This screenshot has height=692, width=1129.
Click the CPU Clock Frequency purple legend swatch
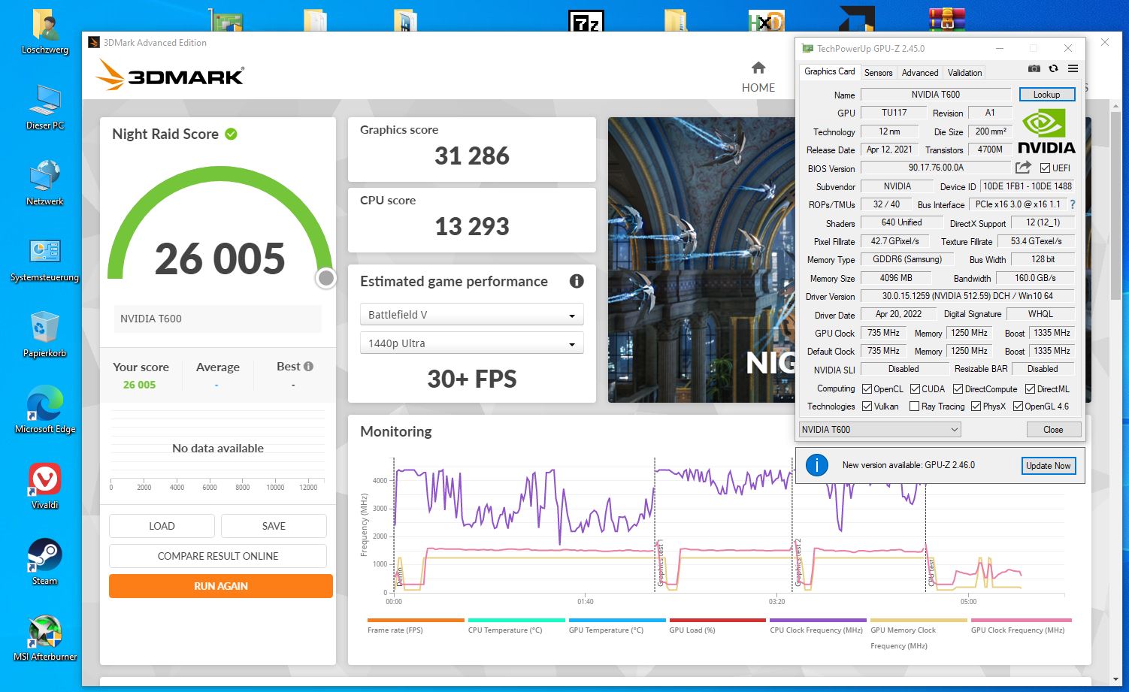(x=818, y=621)
